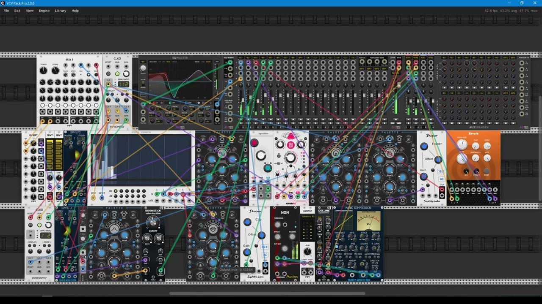Open MixMaster track -01- label menu

[x=241, y=57]
